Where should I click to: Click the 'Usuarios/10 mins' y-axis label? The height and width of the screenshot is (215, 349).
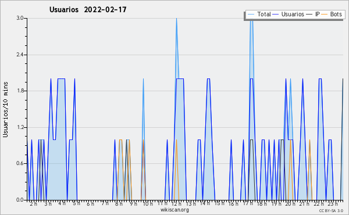5,109
